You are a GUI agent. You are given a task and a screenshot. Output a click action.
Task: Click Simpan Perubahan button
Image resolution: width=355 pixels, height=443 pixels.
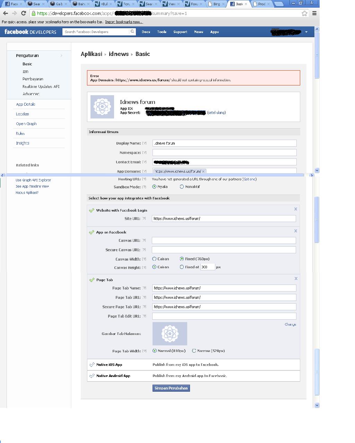(x=171, y=388)
